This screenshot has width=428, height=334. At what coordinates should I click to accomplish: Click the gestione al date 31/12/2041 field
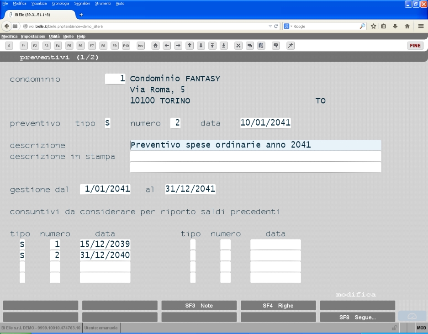(190, 189)
